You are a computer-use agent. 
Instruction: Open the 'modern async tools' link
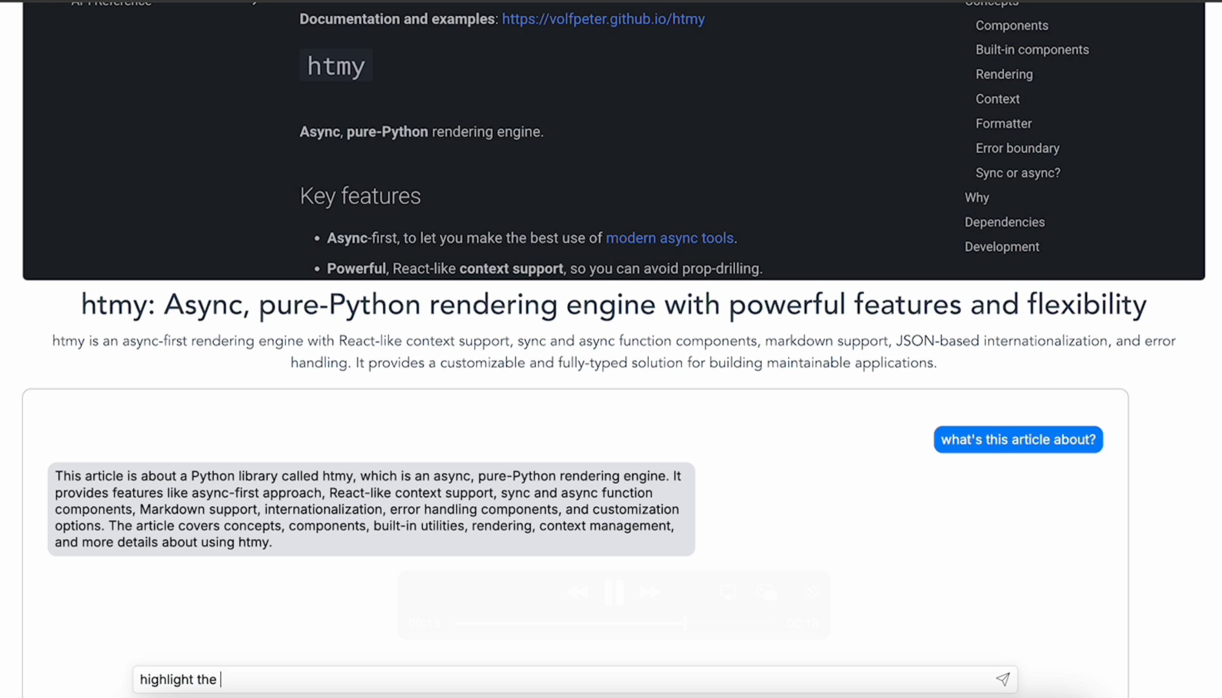[669, 238]
